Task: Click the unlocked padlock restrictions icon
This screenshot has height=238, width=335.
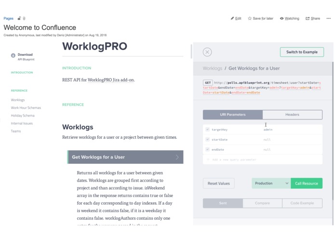Action: (x=19, y=18)
